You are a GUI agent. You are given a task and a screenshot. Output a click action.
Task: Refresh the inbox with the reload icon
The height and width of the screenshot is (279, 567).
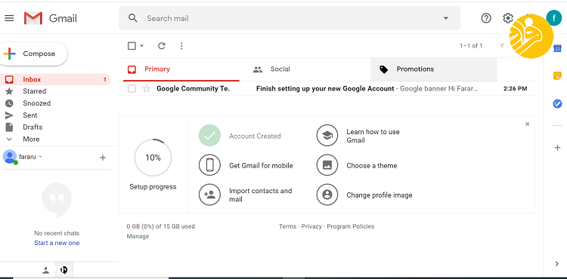[x=162, y=46]
